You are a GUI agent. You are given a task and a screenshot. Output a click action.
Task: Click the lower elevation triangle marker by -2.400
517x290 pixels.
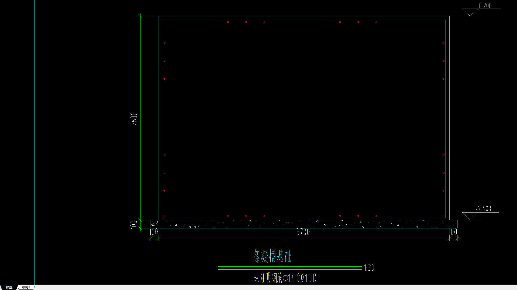click(470, 216)
